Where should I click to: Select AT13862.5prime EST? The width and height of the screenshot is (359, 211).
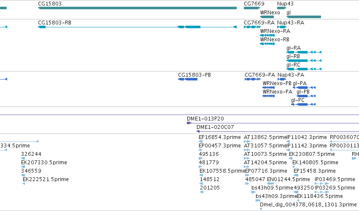[x=265, y=137]
